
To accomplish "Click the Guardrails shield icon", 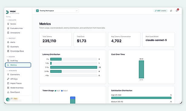I will tap(8, 47).
